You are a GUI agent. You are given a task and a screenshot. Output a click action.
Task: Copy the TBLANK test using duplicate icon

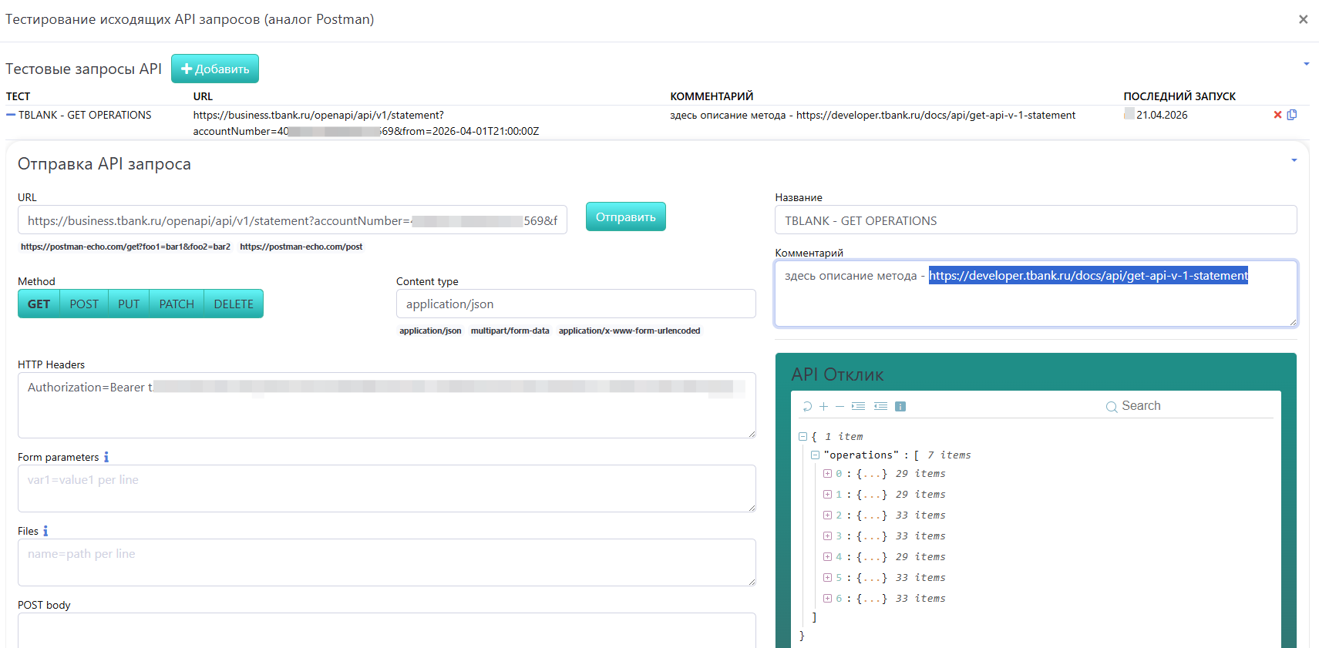[x=1292, y=115]
